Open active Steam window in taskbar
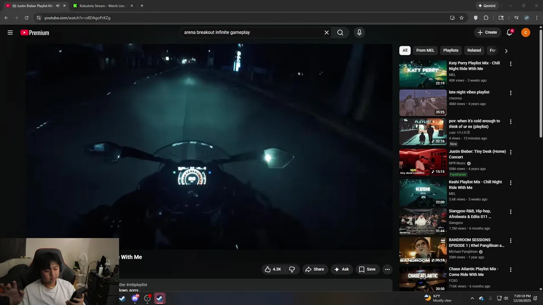Screen dimensions: 543x305 click(160, 298)
